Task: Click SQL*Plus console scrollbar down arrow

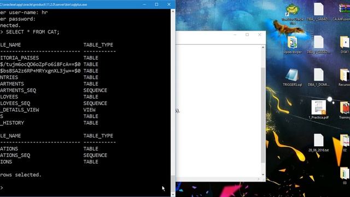Action: [x=173, y=194]
